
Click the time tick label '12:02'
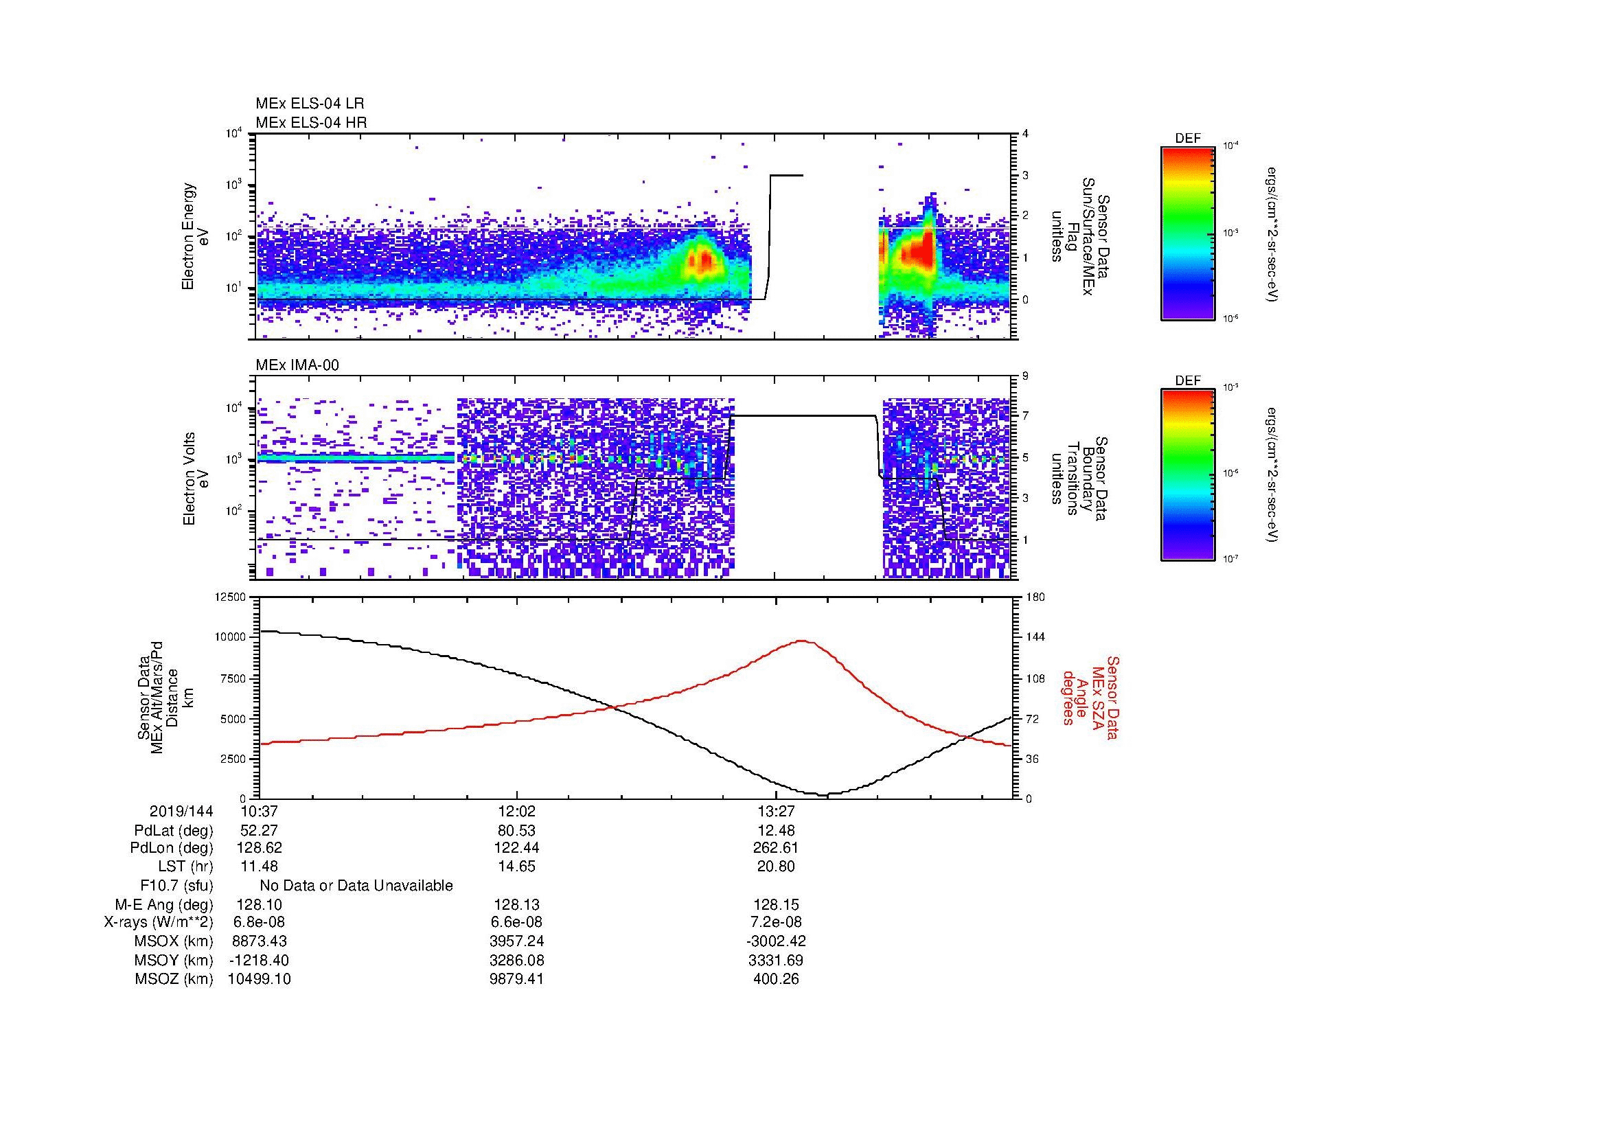(x=517, y=811)
